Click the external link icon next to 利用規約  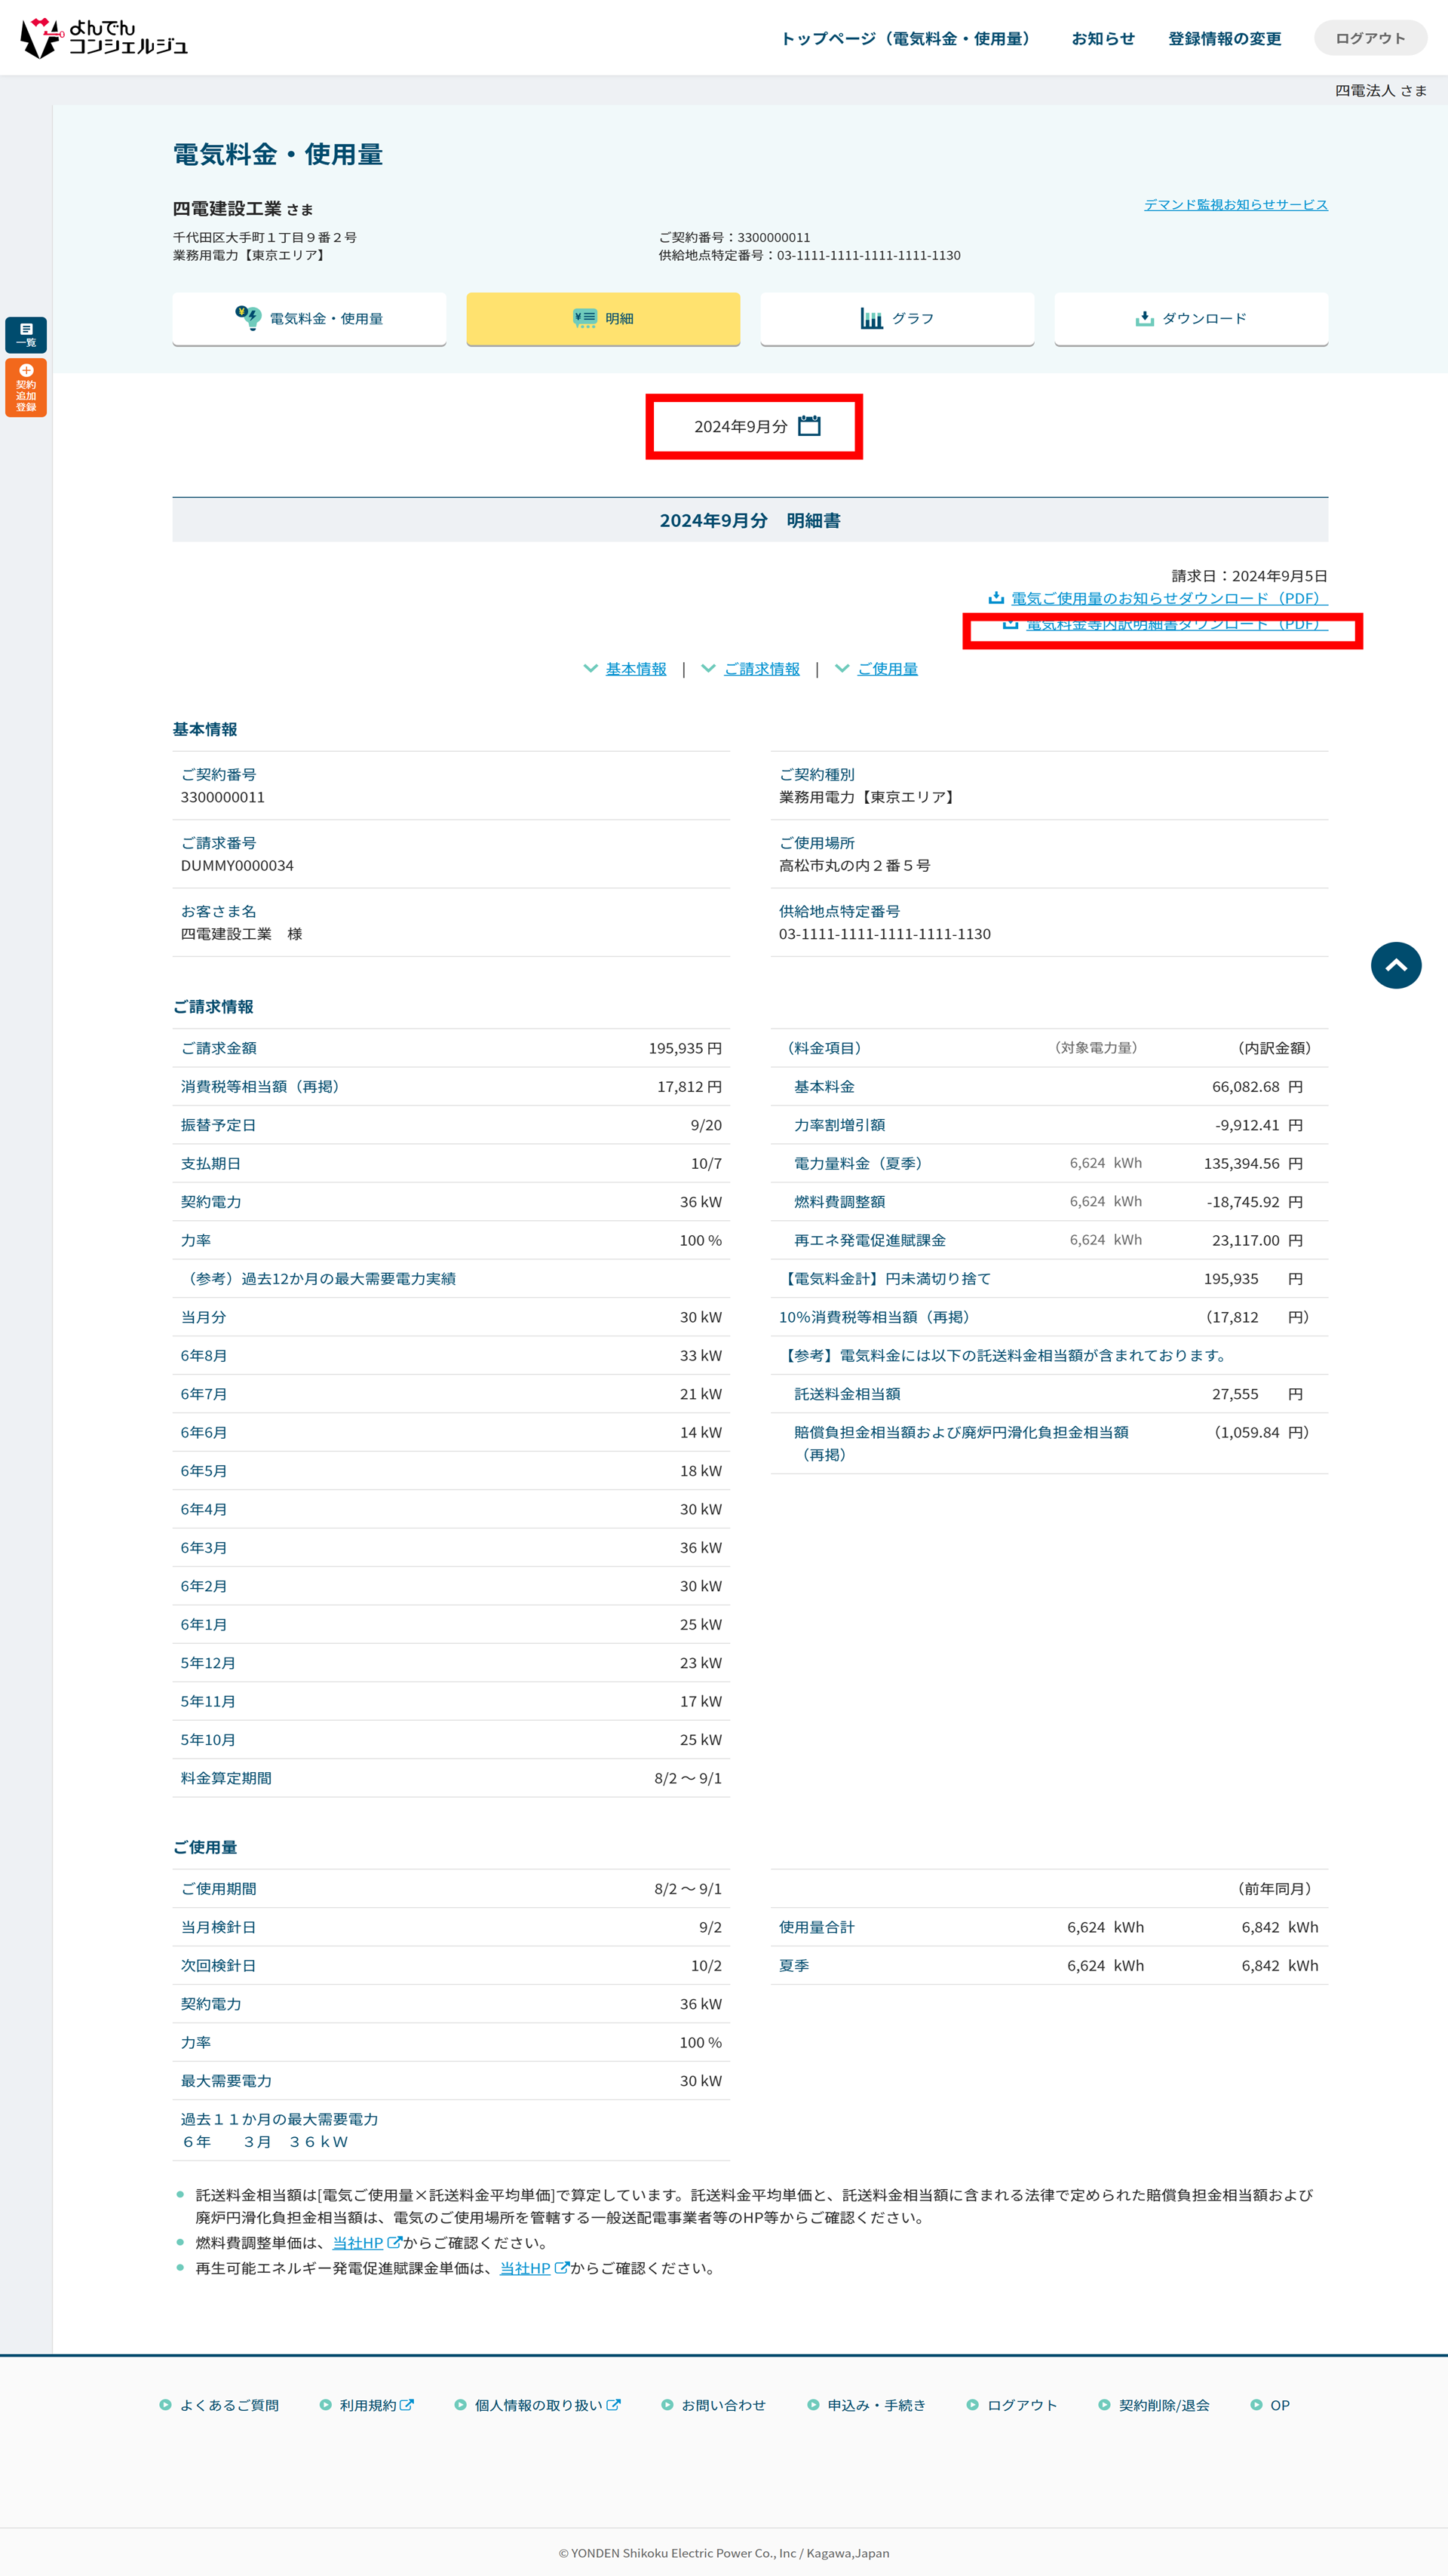(x=407, y=2405)
